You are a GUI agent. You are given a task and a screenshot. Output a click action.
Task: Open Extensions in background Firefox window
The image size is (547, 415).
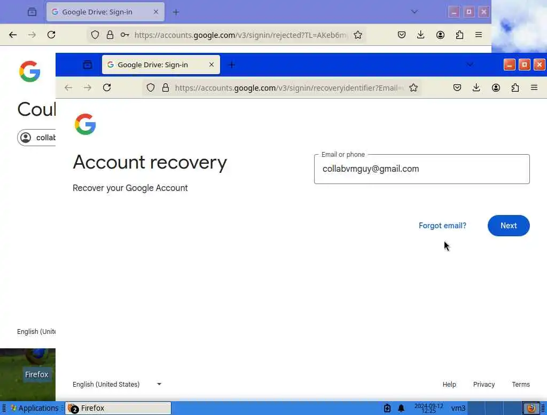(459, 35)
